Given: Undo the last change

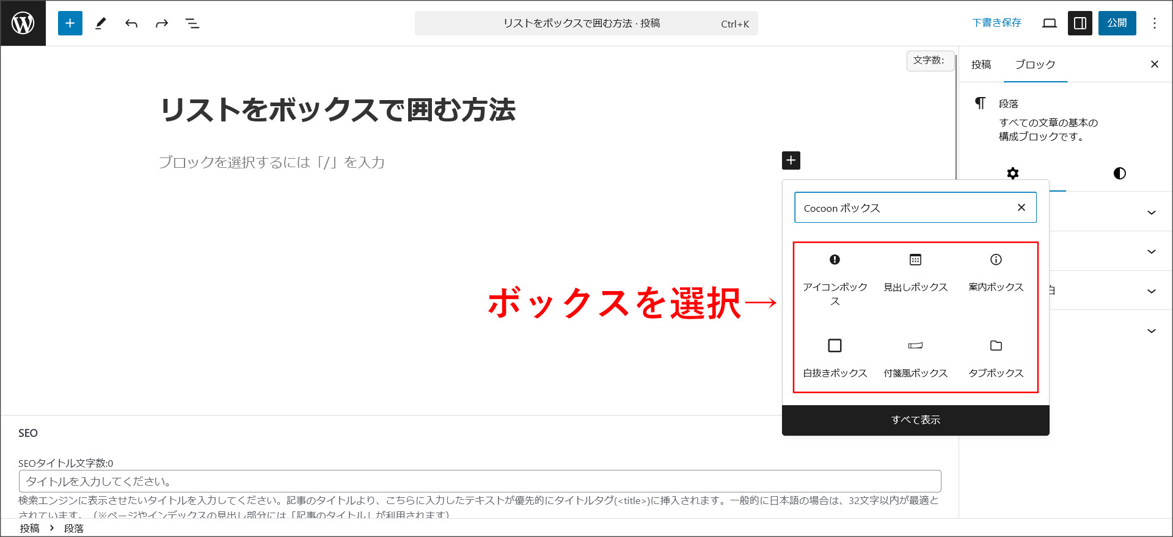Looking at the screenshot, I should tap(131, 23).
